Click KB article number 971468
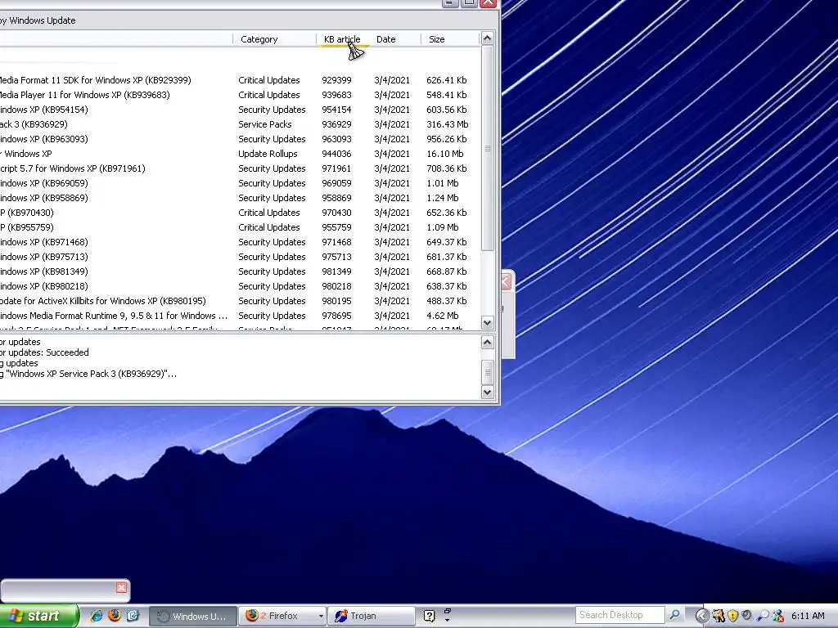The height and width of the screenshot is (628, 838). (x=336, y=242)
